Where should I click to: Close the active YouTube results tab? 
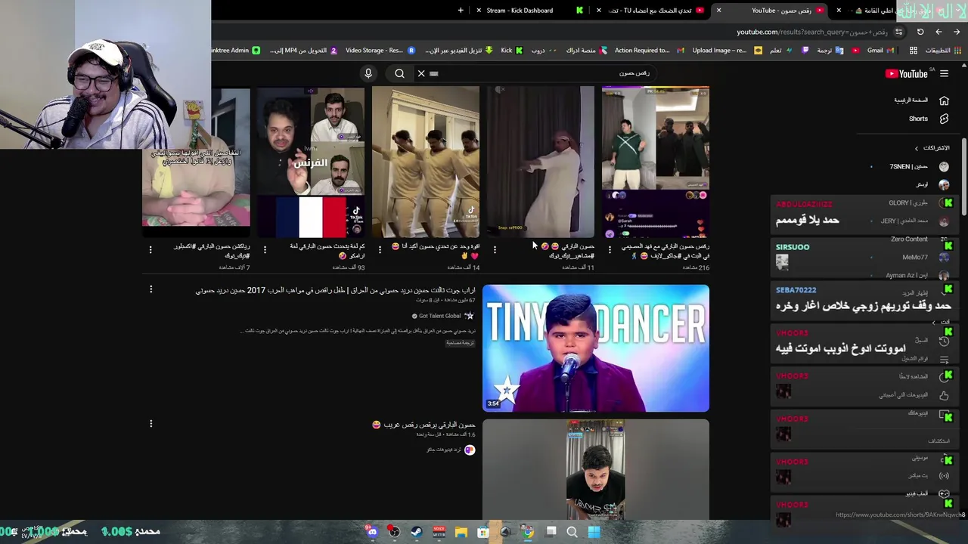[x=718, y=10]
